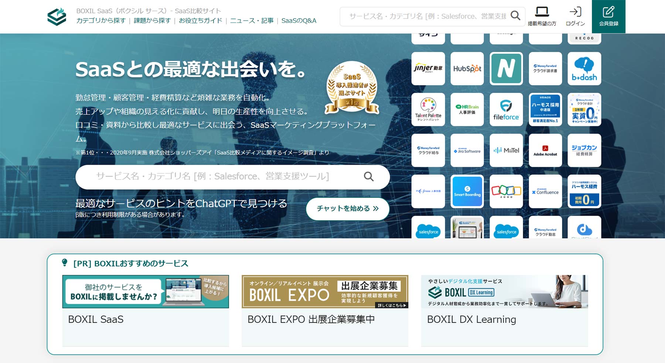
Task: Open the BOXIL EXPO 出展企業募集 banner
Action: 325,292
